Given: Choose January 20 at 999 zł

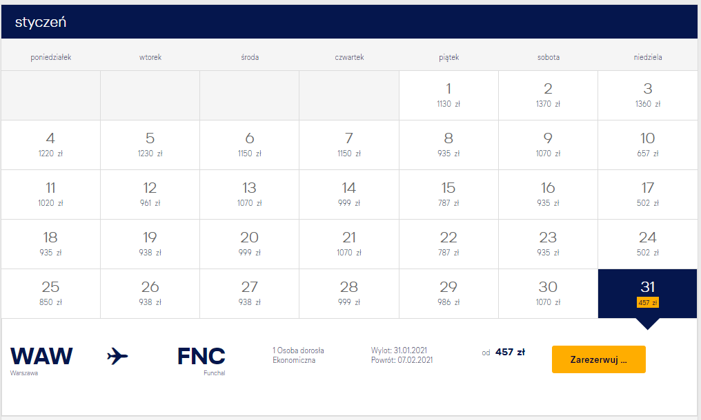Looking at the screenshot, I should point(250,244).
